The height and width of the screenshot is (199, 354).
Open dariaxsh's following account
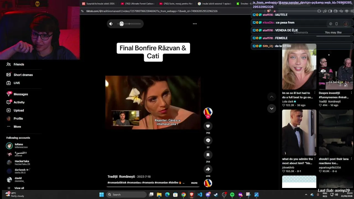click(18, 171)
